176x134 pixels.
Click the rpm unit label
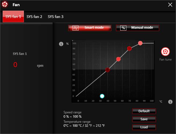[x=40, y=66]
